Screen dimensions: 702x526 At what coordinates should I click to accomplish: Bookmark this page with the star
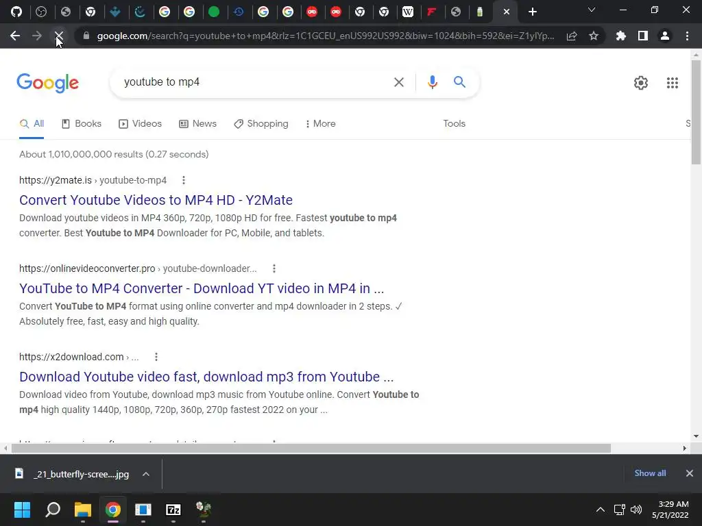[x=594, y=36]
